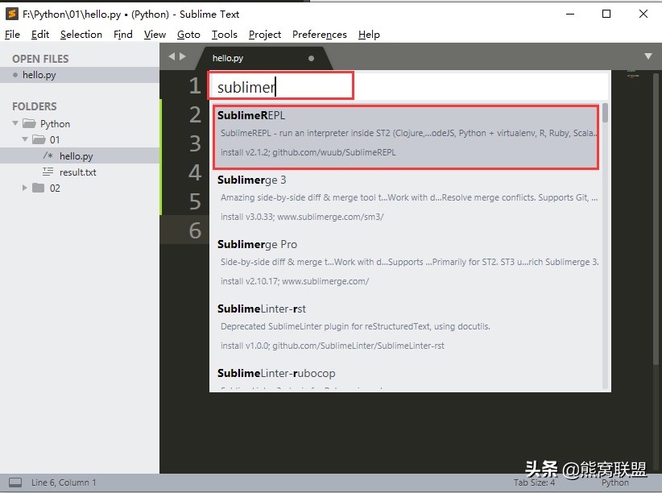Expand the 02 folder
The height and width of the screenshot is (493, 662).
25,188
